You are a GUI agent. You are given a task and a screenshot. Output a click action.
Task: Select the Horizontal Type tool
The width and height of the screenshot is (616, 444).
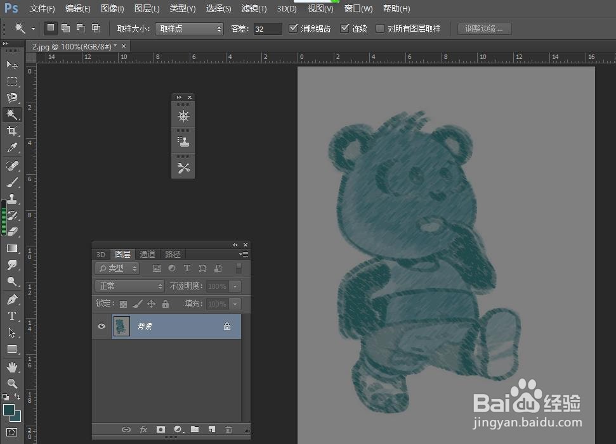coord(12,316)
